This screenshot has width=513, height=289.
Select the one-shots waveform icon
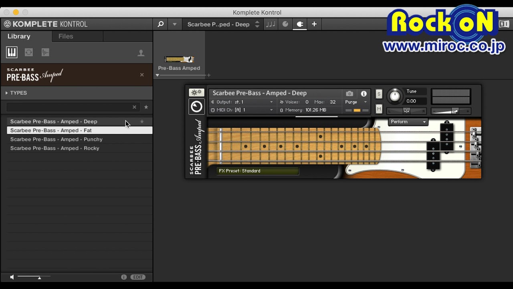pos(45,52)
